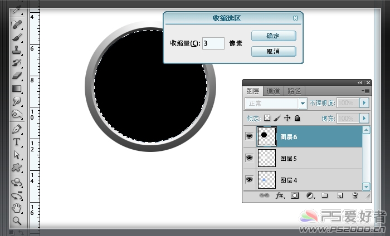Collapse the layers panel to icons
Viewport: 390px width, 236px height.
[360, 82]
